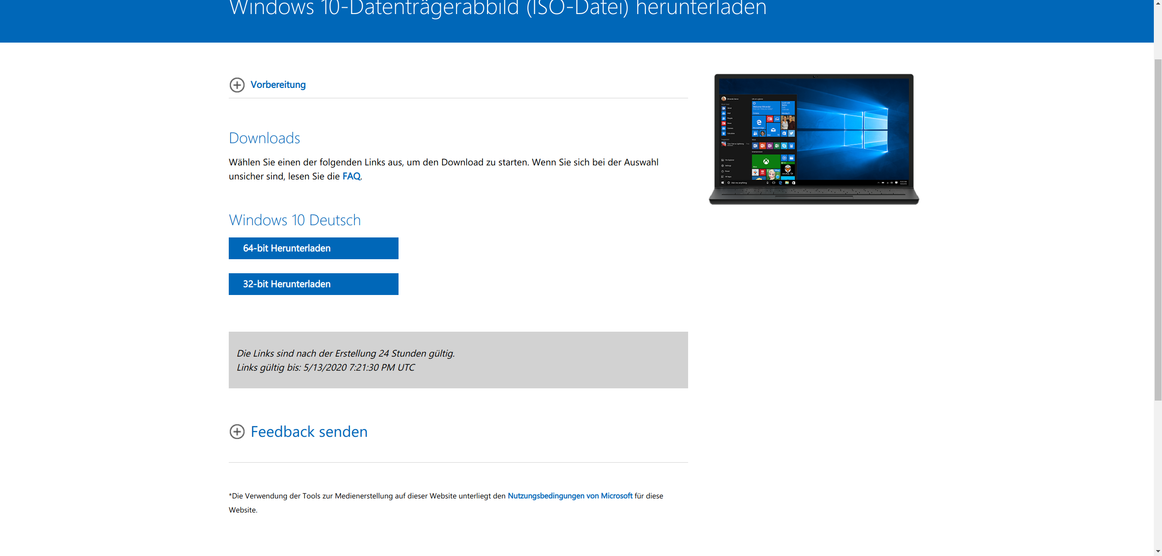Open Nutzungsbedingungen von Microsoft link

570,496
